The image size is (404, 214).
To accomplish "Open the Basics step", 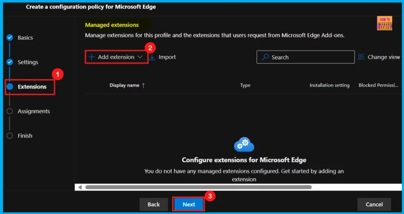I will [x=25, y=37].
